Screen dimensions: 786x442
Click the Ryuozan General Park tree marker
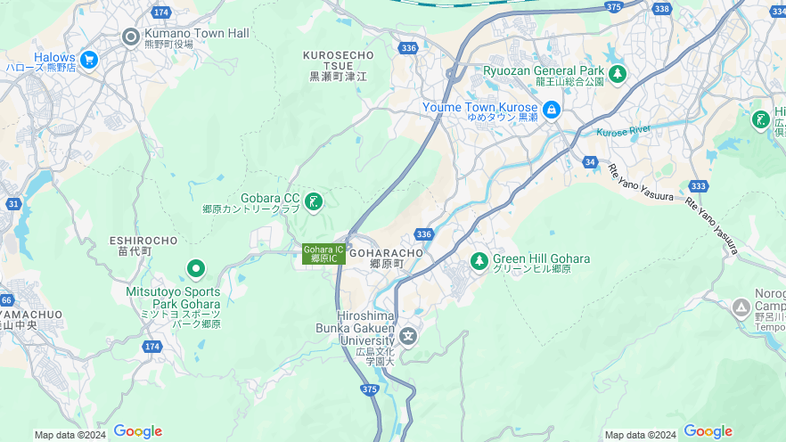[617, 75]
